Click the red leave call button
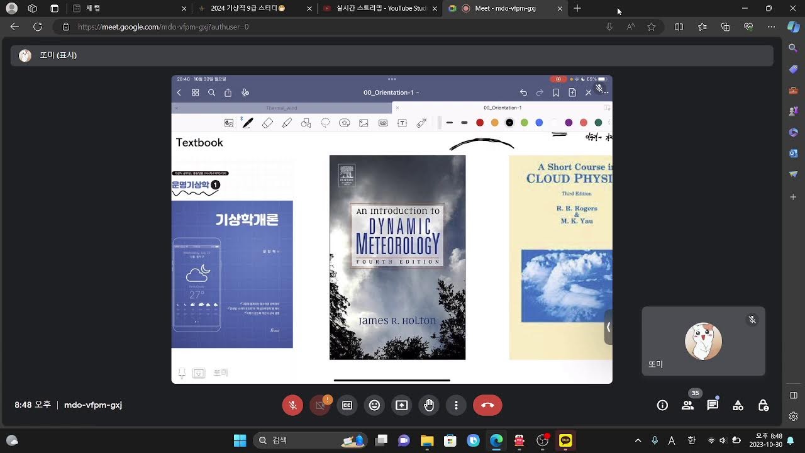This screenshot has width=805, height=453. 487,405
